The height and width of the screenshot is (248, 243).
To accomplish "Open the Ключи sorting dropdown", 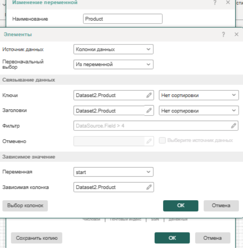I will (199, 95).
